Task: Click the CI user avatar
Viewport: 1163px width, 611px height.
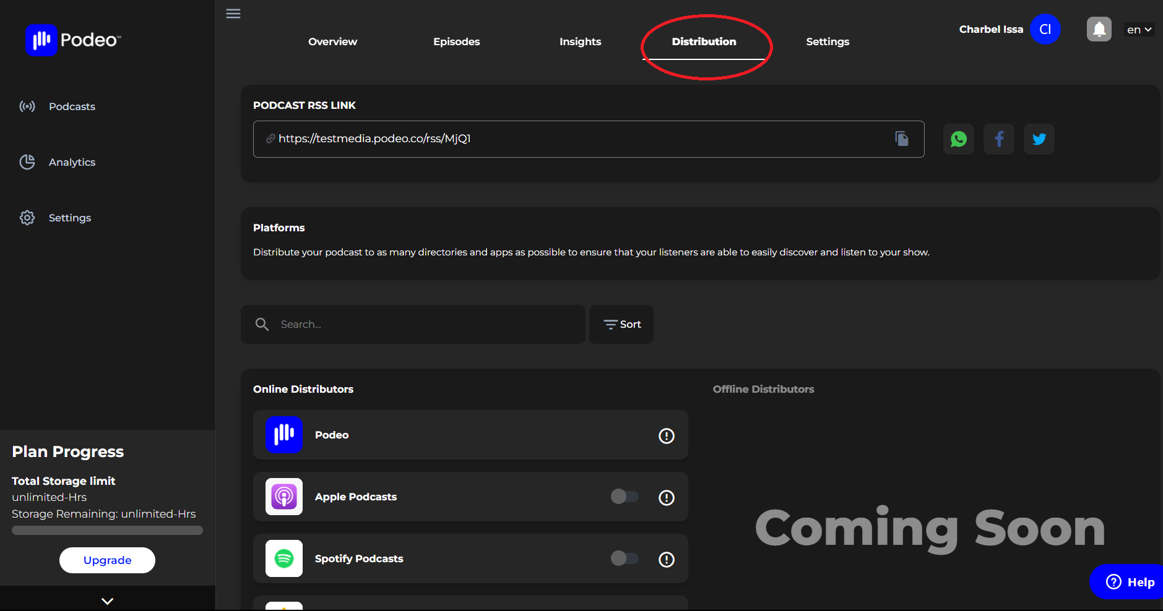Action: coord(1045,29)
